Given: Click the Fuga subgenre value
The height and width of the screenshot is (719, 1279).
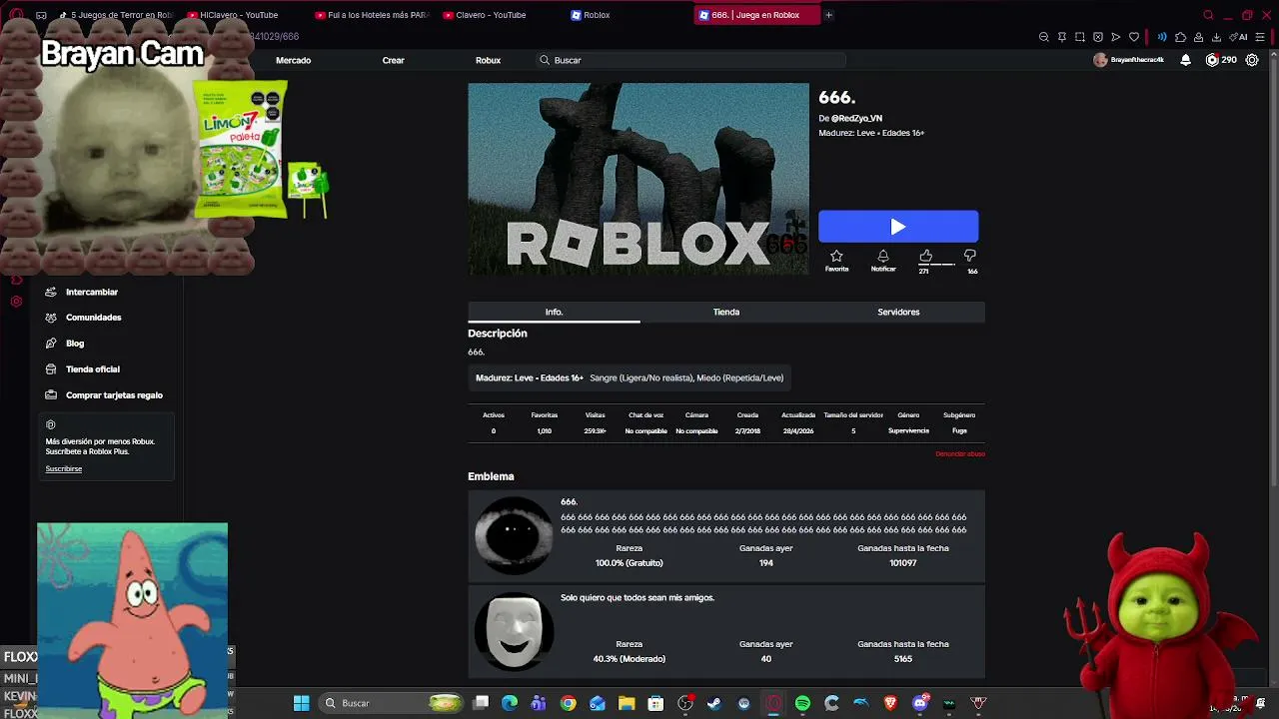Looking at the screenshot, I should coord(959,431).
